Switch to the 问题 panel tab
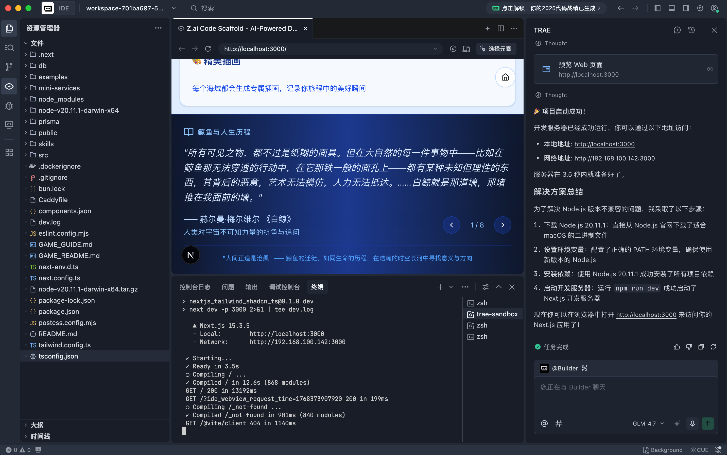This screenshot has width=727, height=455. click(x=228, y=287)
